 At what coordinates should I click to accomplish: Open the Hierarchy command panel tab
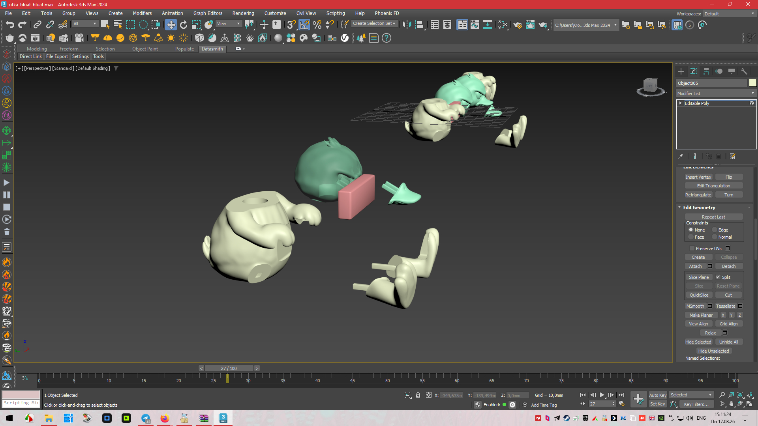(706, 71)
